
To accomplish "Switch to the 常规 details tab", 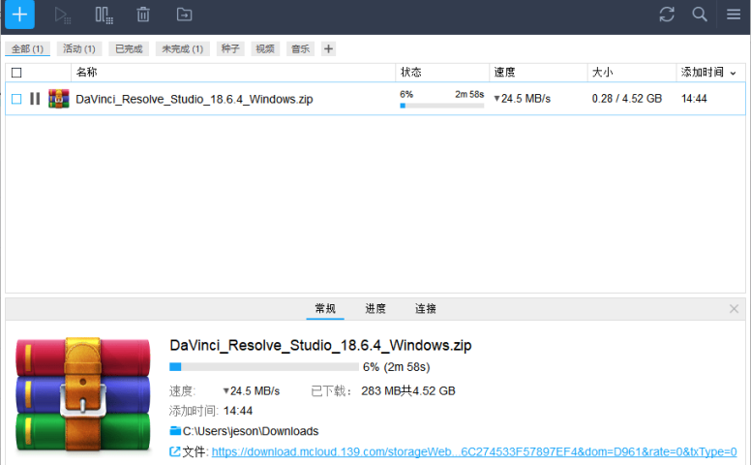I will (x=325, y=309).
